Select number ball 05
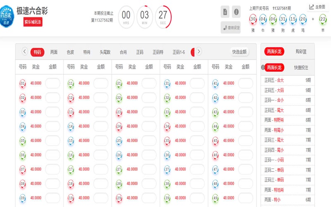The image size is (331, 207). 23,141
